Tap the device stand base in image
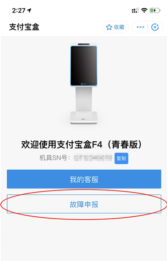This screenshot has width=167, height=261. tap(83, 118)
